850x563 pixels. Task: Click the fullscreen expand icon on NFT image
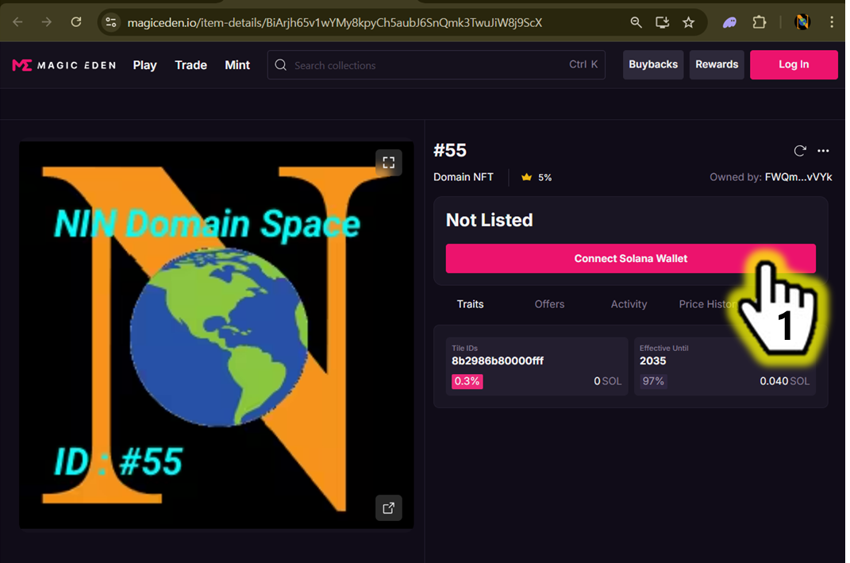388,163
